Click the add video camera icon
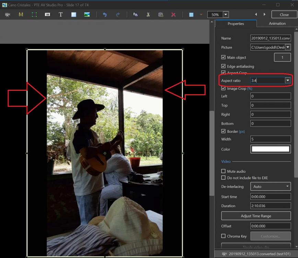The height and width of the screenshot is (258, 298). coord(7,15)
